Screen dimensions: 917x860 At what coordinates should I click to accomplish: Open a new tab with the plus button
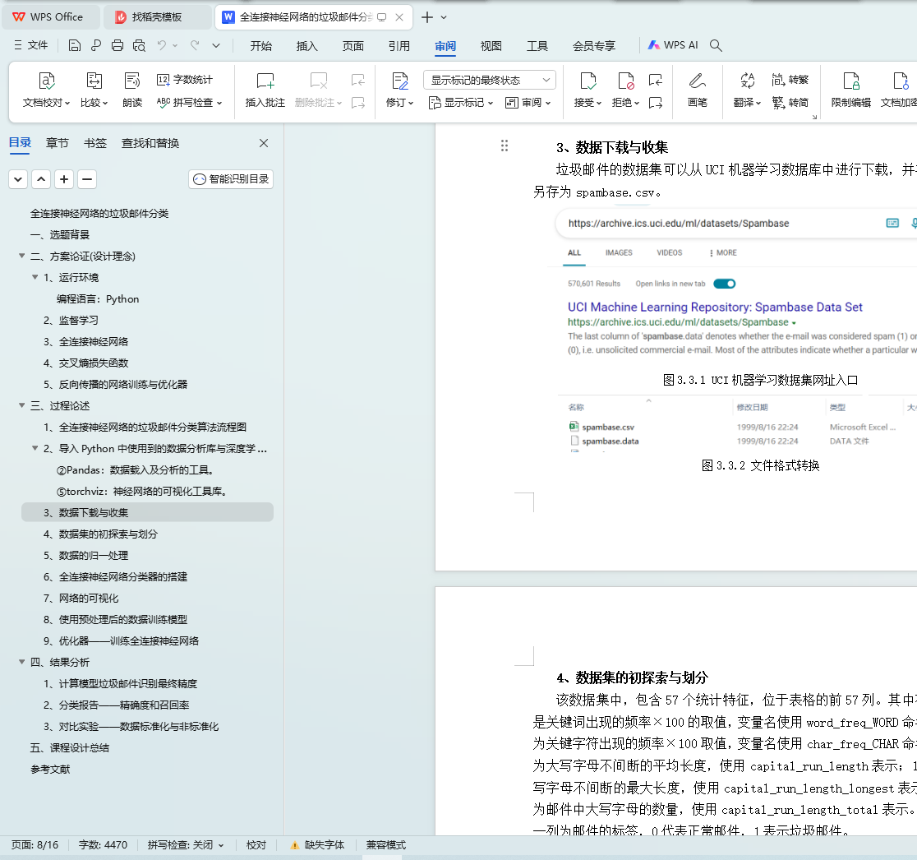[x=427, y=17]
